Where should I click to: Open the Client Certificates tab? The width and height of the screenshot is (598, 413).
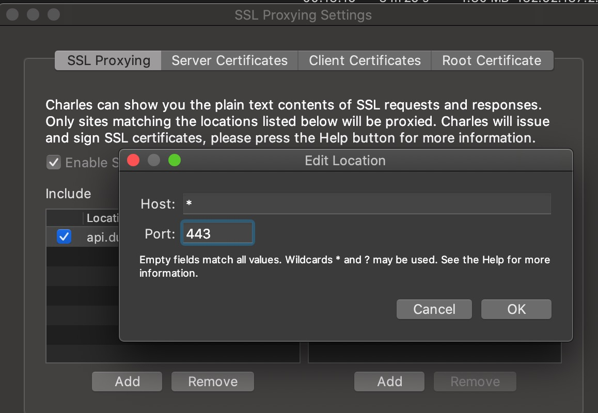coord(364,60)
